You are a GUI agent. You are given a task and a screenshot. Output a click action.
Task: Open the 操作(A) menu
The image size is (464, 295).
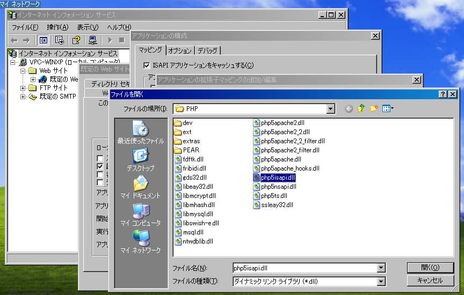click(x=57, y=27)
